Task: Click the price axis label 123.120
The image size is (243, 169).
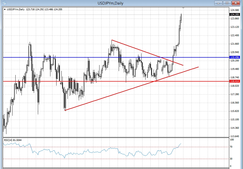Action: 235,27
